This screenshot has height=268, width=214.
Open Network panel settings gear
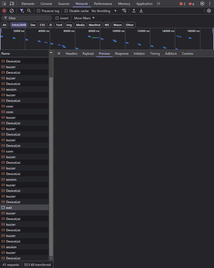[x=209, y=11]
